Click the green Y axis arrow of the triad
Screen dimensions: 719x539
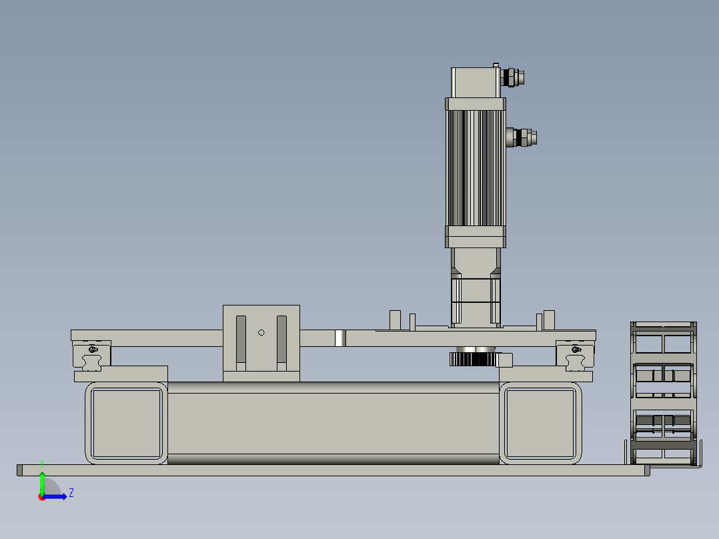pos(42,484)
